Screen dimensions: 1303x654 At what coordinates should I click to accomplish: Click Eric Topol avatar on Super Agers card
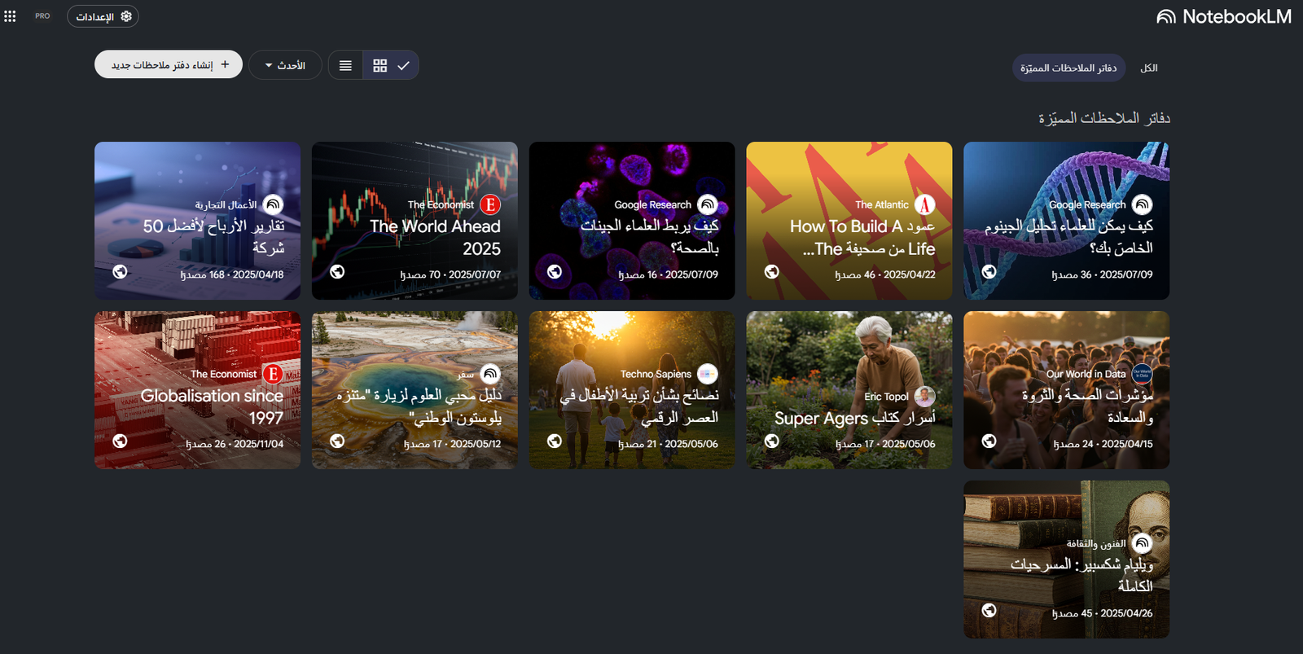pyautogui.click(x=925, y=397)
